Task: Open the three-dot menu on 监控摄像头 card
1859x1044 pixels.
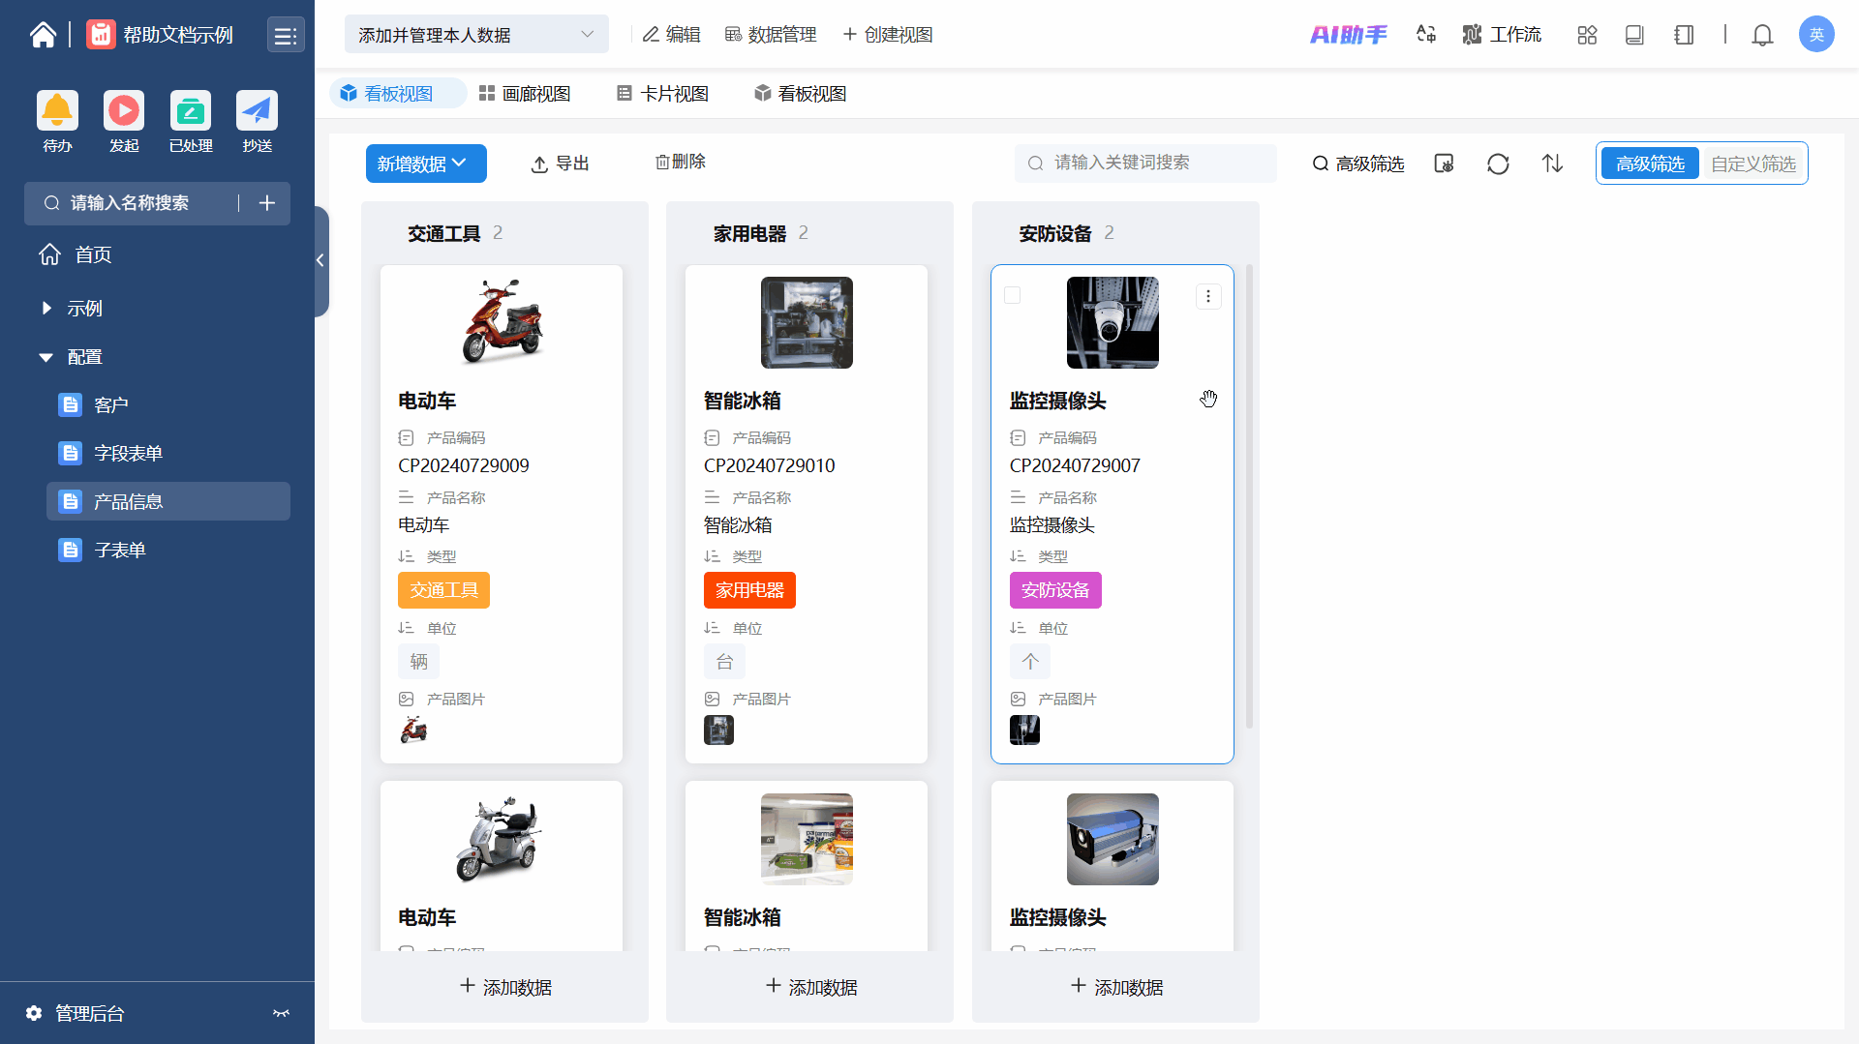Action: click(x=1207, y=296)
